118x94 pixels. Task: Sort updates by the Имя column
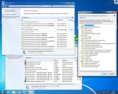click(x=39, y=20)
